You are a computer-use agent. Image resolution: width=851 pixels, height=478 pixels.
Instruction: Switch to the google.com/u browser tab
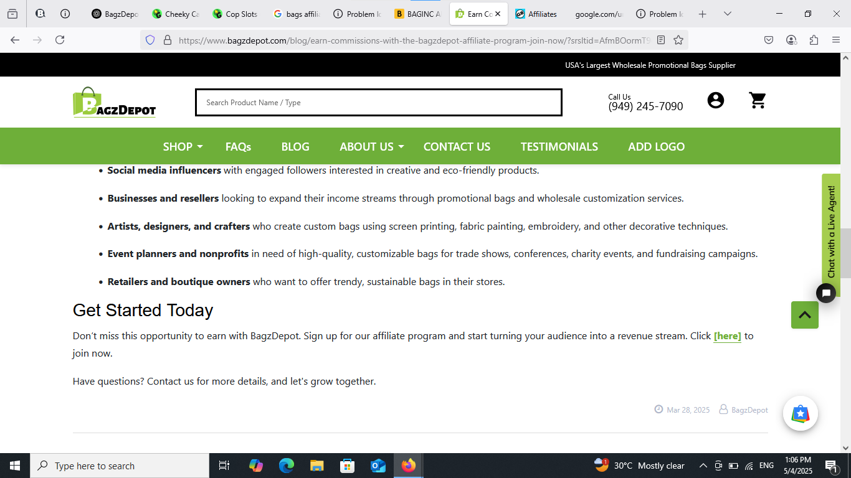tap(598, 14)
